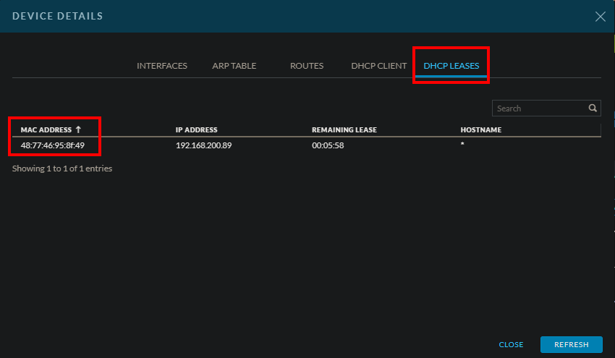Click the "Showing 1 to 1" entries text
The image size is (615, 358).
point(62,169)
